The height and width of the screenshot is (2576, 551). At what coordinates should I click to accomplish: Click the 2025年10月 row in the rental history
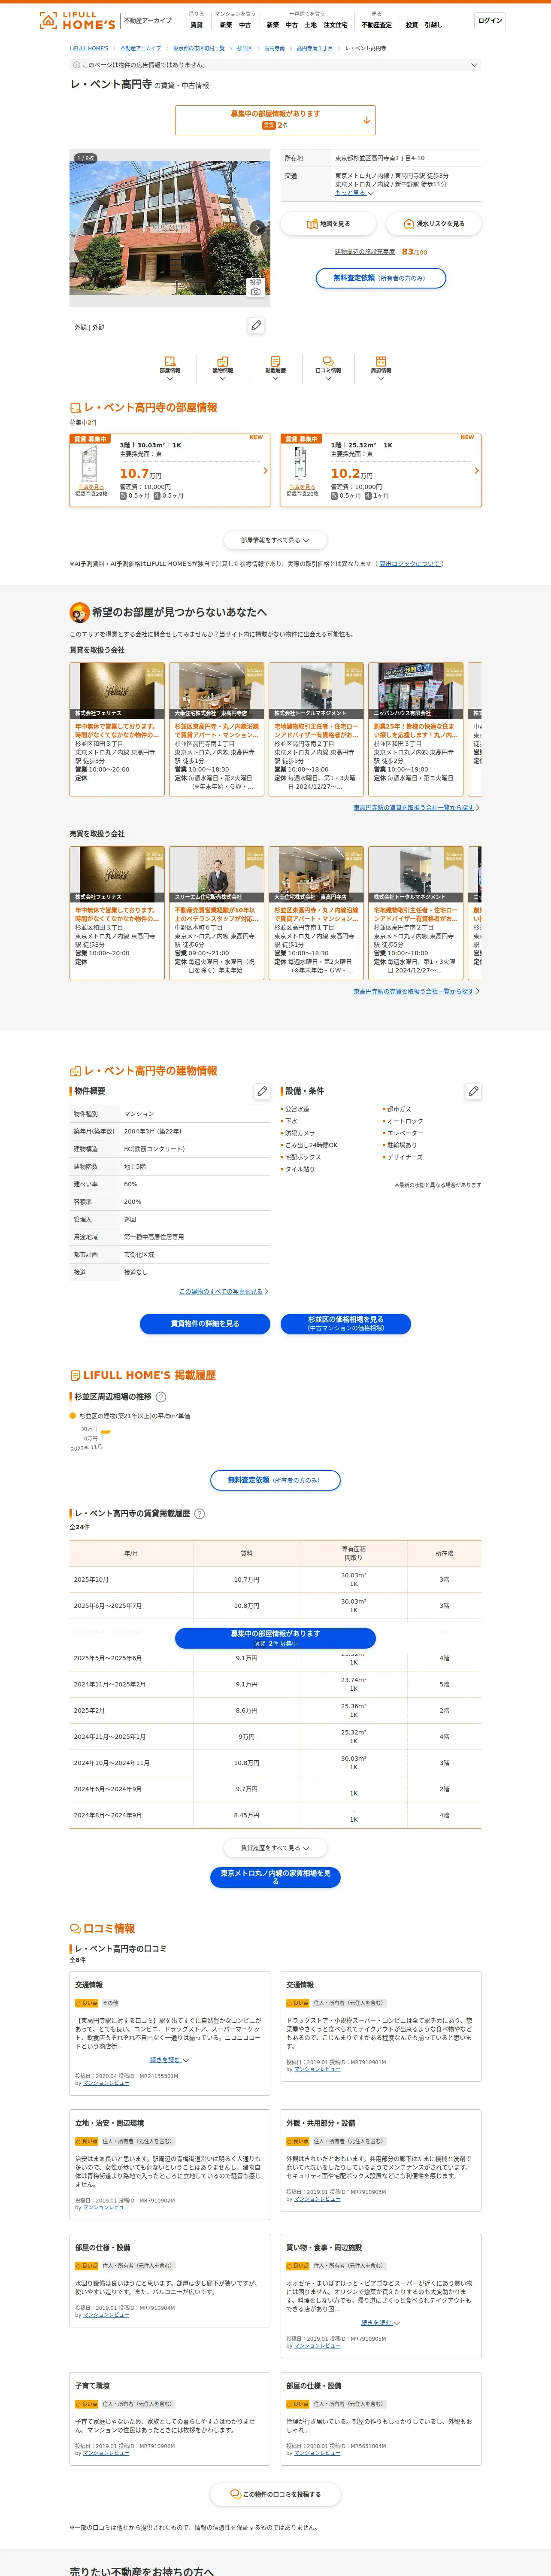coord(275,1580)
